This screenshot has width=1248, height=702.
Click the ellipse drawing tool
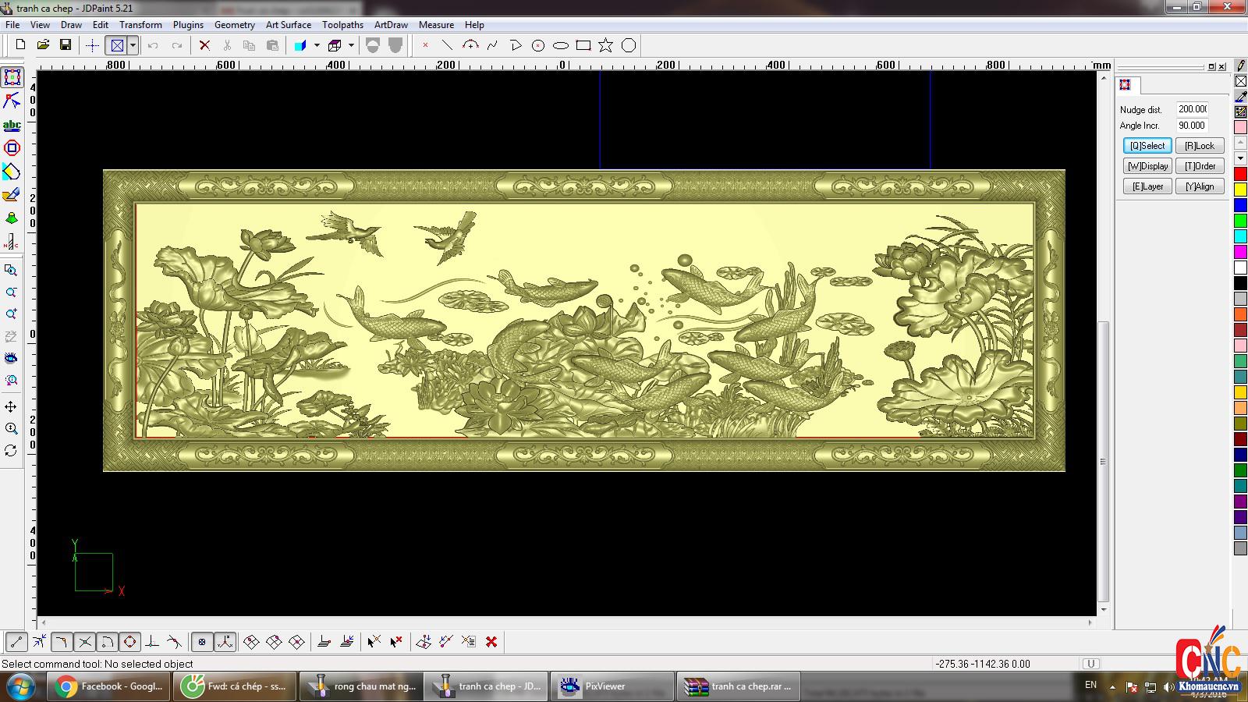point(560,45)
